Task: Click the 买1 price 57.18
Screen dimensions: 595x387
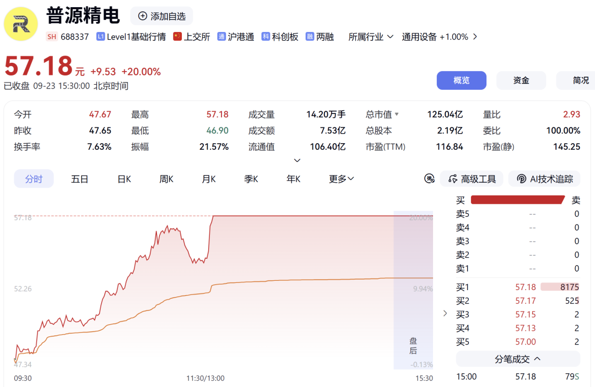Action: point(526,287)
